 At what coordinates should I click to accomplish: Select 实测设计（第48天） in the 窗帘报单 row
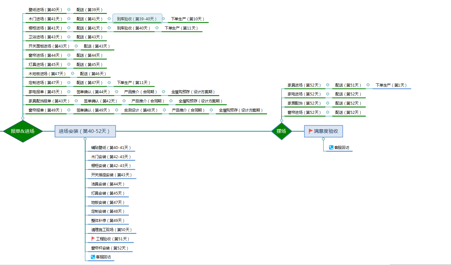pos(140,110)
